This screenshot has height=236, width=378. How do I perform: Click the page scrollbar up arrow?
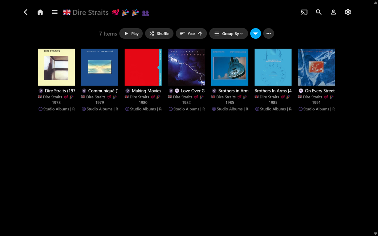pyautogui.click(x=376, y=2)
